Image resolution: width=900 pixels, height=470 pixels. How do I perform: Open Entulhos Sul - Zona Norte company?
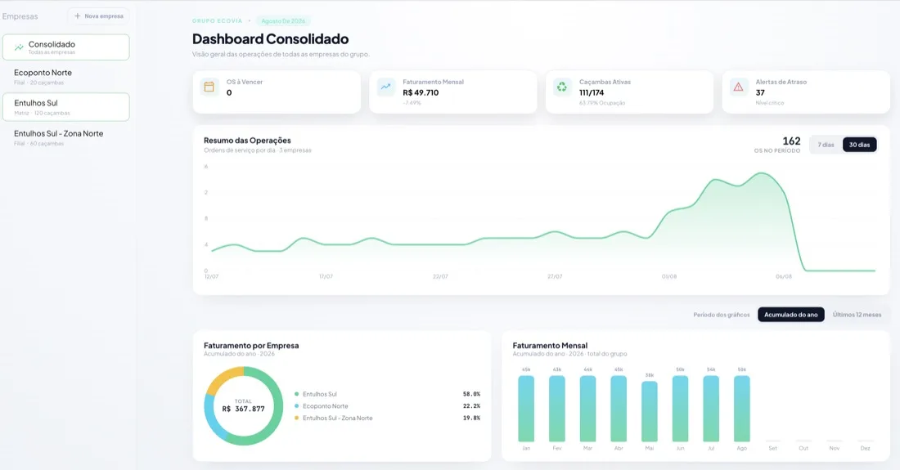pyautogui.click(x=66, y=137)
